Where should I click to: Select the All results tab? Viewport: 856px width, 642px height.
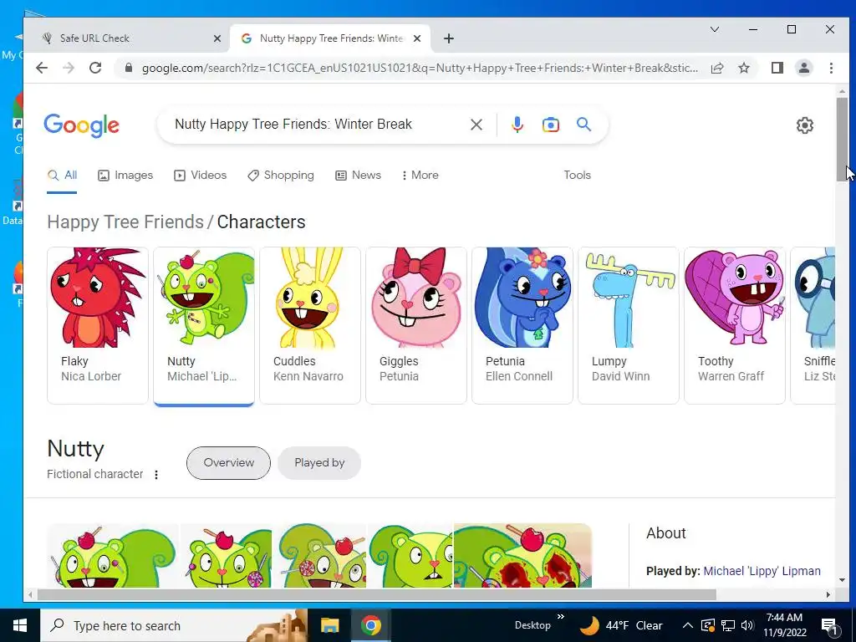(62, 176)
